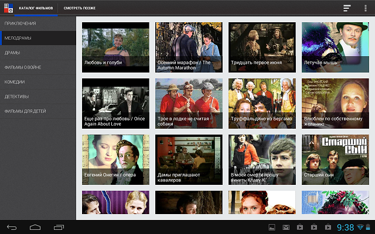Open the film Летучая мышь

335,47
